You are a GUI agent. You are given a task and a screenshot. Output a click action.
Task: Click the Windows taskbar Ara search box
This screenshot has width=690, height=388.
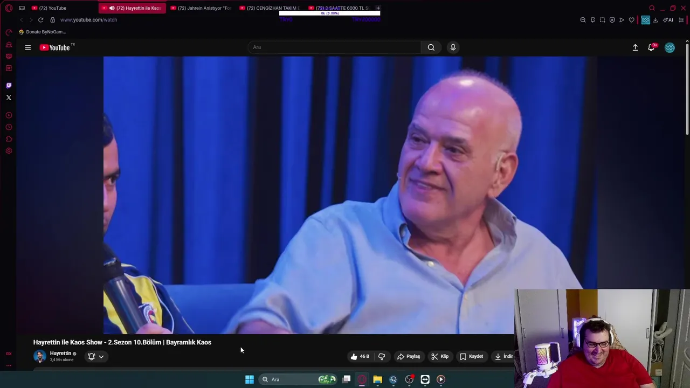click(298, 379)
